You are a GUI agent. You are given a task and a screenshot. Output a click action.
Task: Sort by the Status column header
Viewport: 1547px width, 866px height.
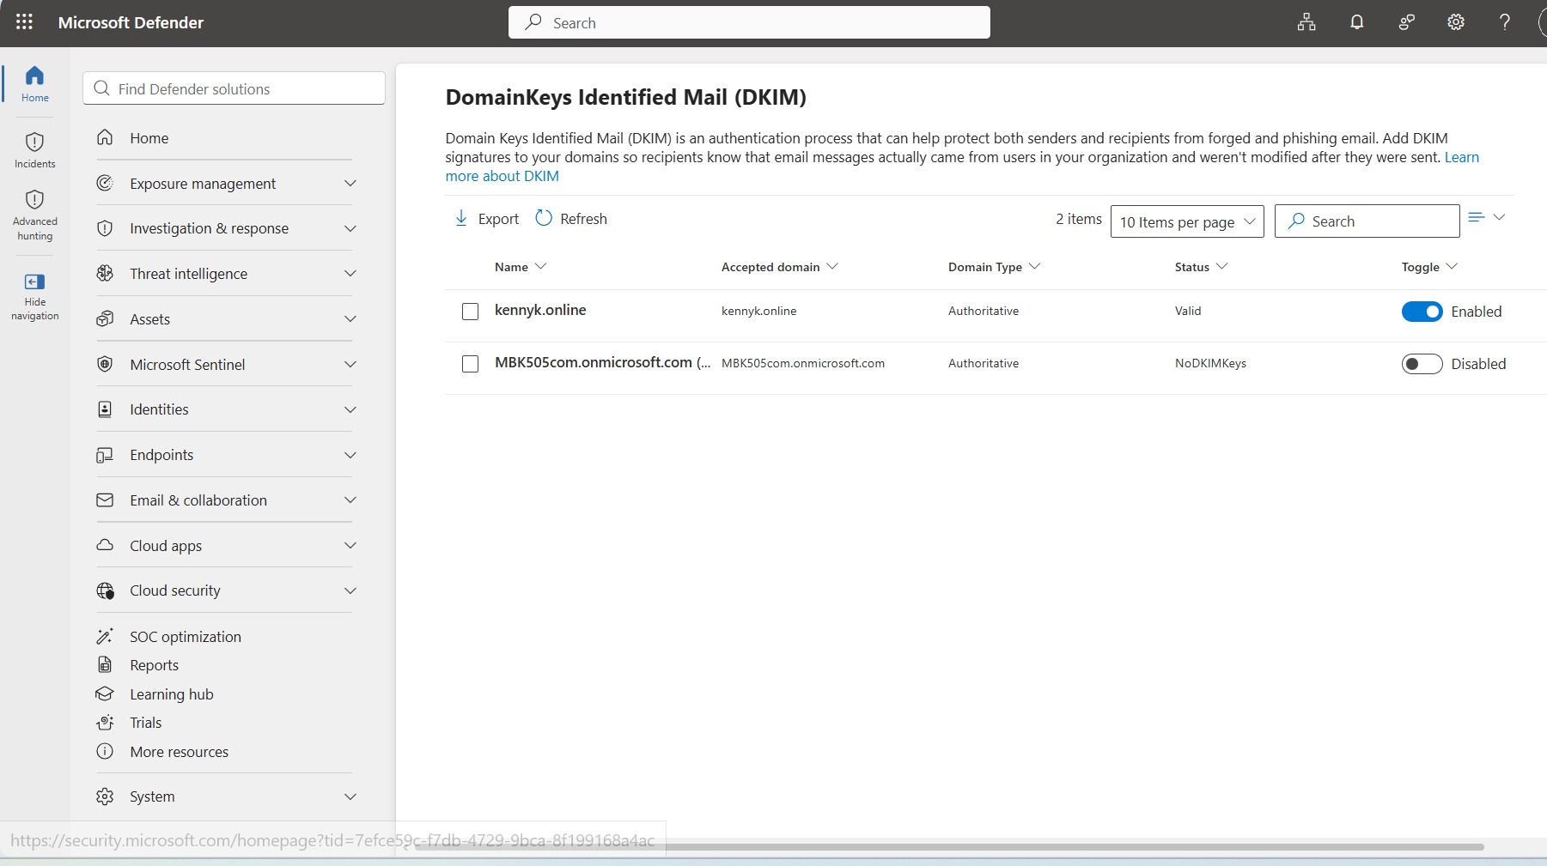1201,267
